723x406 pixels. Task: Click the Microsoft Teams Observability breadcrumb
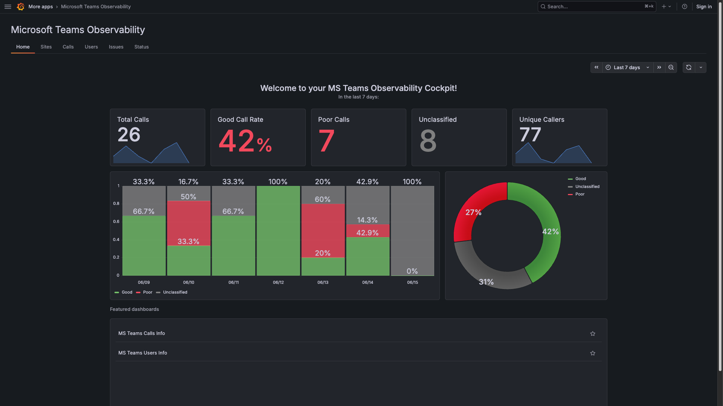coord(96,7)
